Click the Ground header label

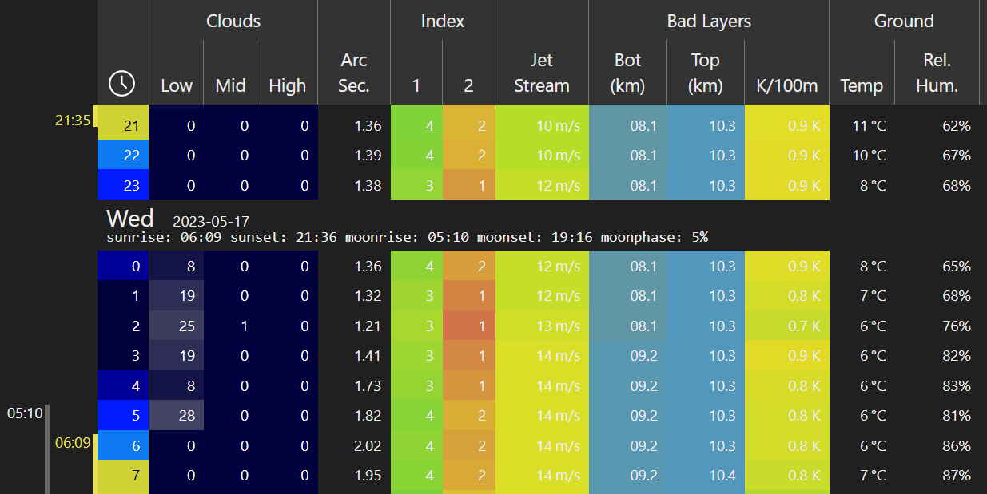pos(904,22)
